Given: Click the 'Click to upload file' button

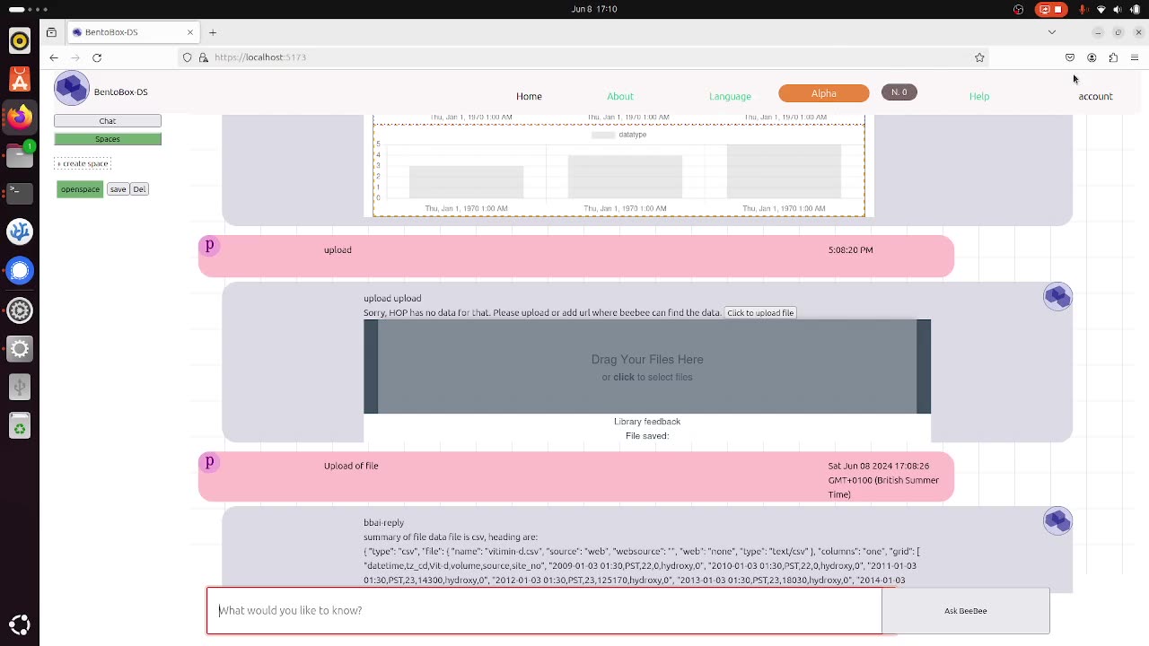Looking at the screenshot, I should [760, 313].
